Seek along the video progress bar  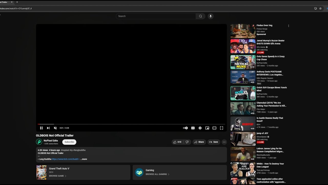[131, 124]
